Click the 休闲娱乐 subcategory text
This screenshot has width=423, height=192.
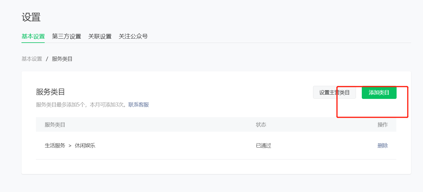(x=85, y=146)
